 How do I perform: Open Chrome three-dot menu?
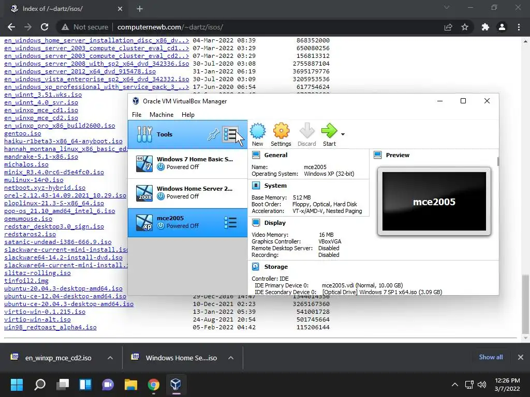coord(519,27)
